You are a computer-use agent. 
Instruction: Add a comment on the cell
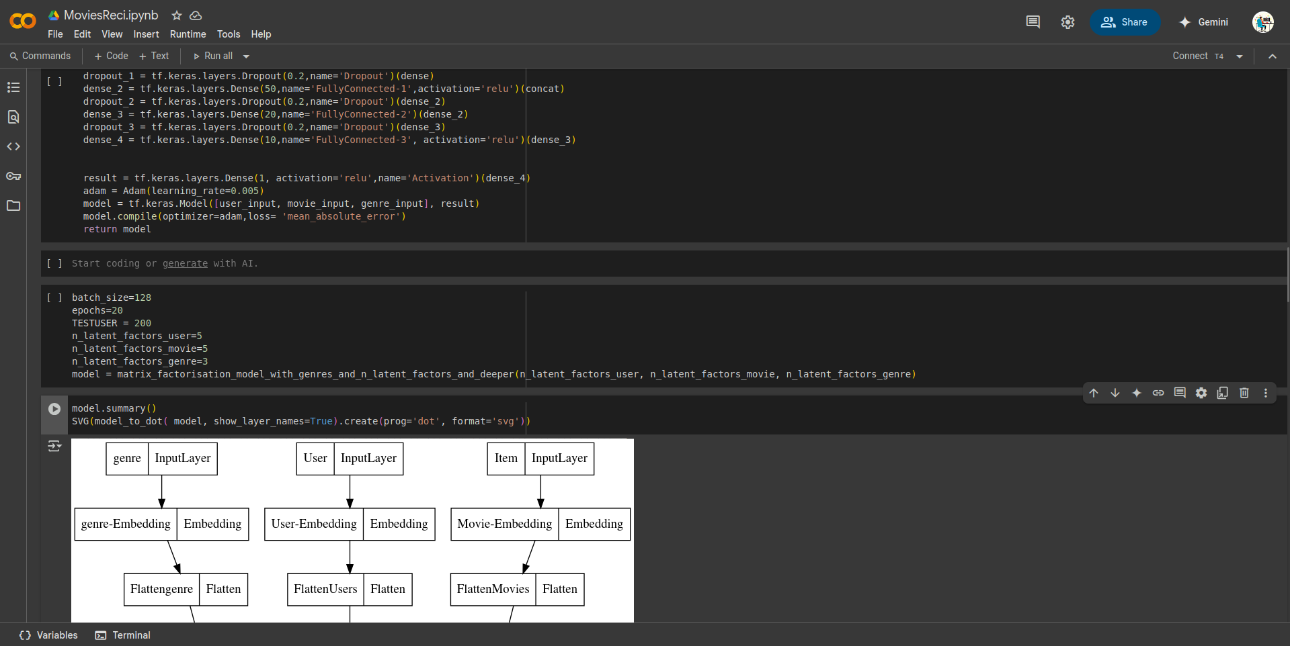click(x=1180, y=393)
